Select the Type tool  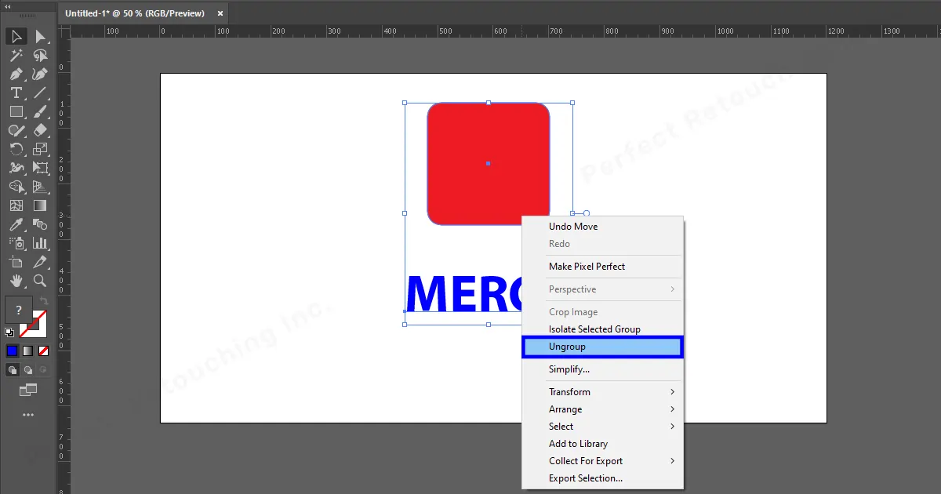click(x=16, y=93)
